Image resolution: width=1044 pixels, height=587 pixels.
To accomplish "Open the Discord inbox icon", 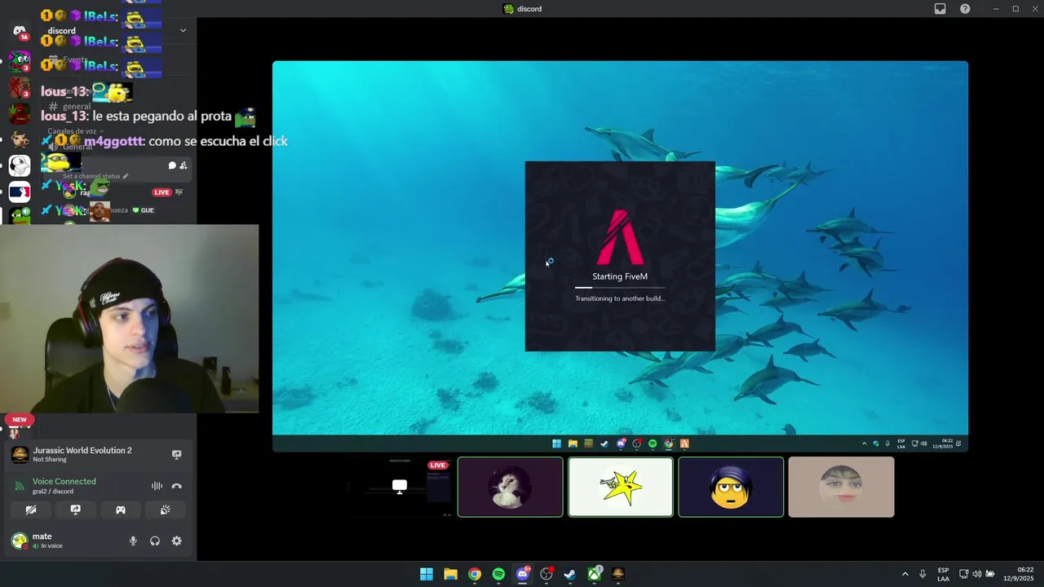I will pos(940,9).
